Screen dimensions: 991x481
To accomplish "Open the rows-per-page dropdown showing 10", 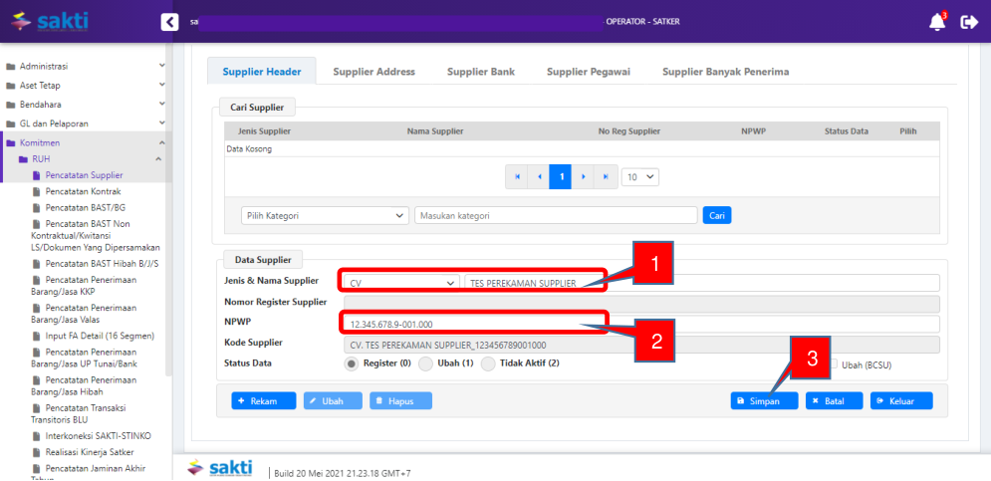I will [x=639, y=176].
